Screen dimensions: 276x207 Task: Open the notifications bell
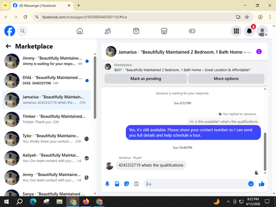249,31
